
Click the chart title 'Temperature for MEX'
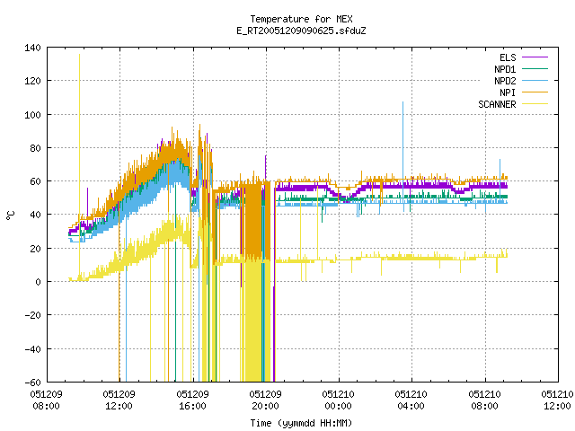301,19
